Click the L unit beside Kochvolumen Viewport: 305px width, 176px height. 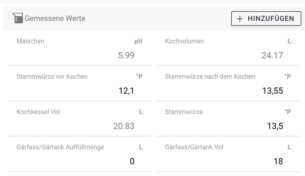point(289,41)
